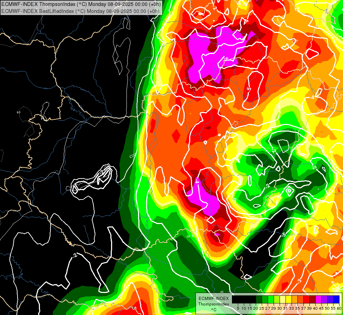Pick the magenta legend swatch between 40 and 45
The height and width of the screenshot is (315, 343).
(318, 299)
